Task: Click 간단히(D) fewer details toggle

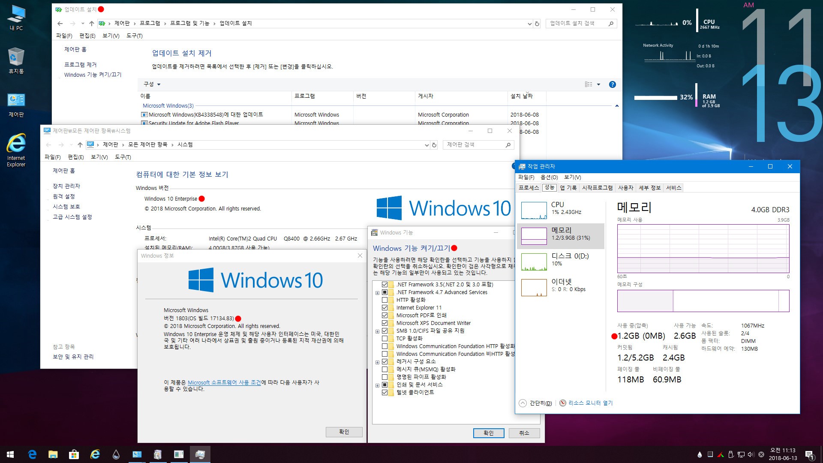Action: coord(535,403)
